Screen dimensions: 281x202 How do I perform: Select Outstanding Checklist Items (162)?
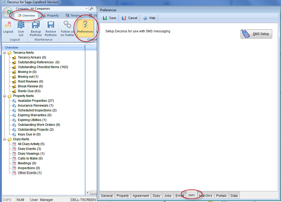pos(43,67)
